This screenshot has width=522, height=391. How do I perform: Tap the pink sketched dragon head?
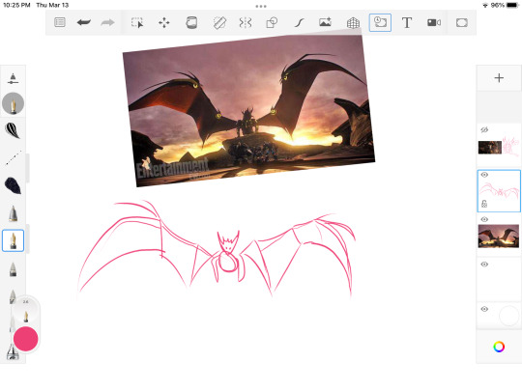(x=228, y=243)
